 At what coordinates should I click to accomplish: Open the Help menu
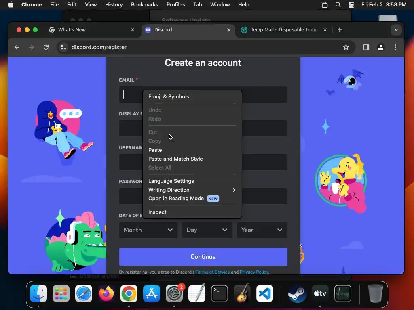coord(243,5)
